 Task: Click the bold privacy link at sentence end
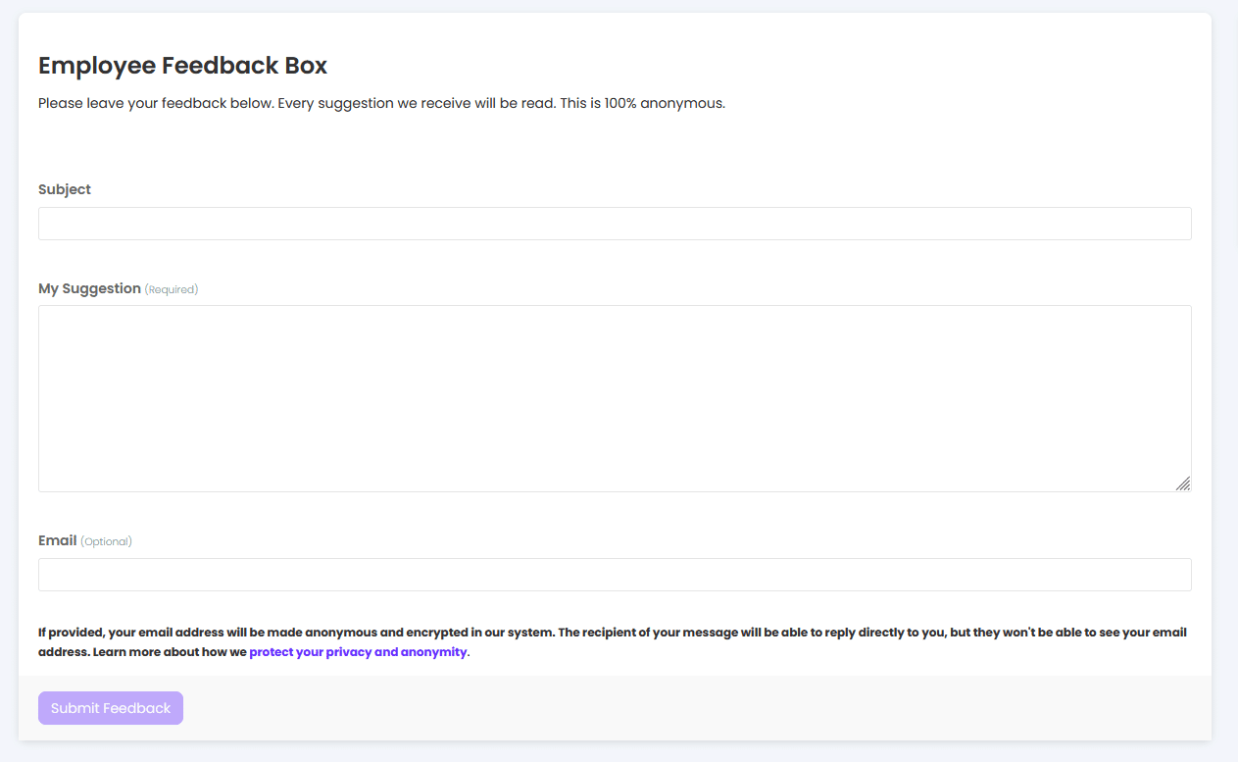click(359, 651)
